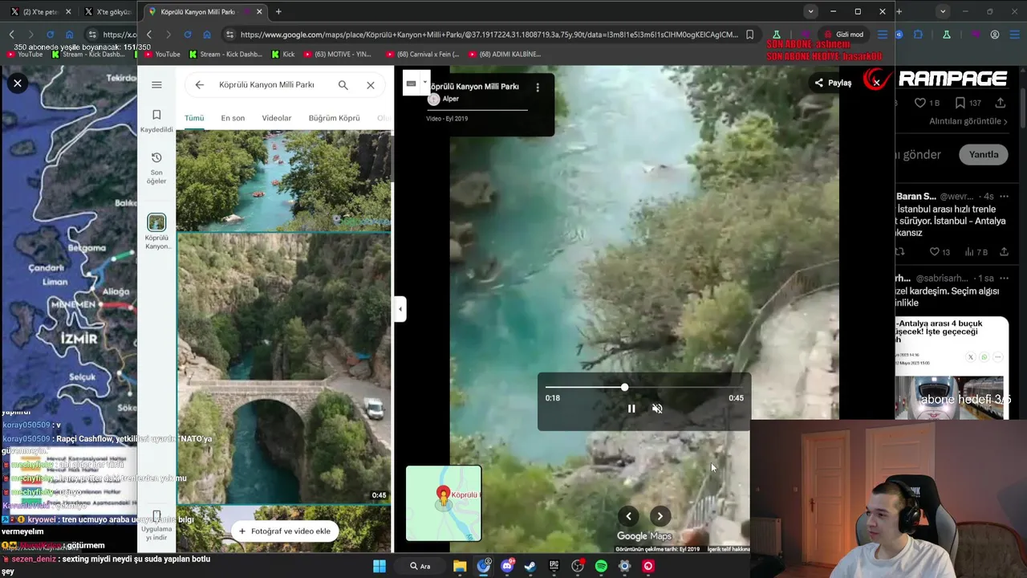
Task: Open the stone bridge video thumbnail
Action: 284,368
